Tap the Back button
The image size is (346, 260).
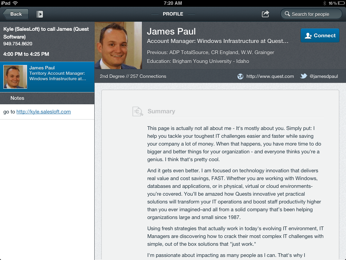pyautogui.click(x=16, y=14)
